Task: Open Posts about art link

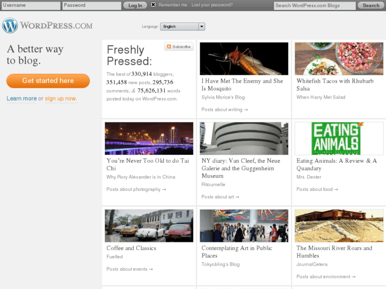Action: click(x=220, y=197)
